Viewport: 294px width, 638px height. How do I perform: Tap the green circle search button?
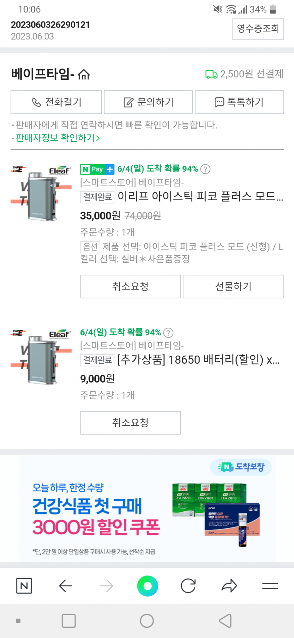click(148, 586)
